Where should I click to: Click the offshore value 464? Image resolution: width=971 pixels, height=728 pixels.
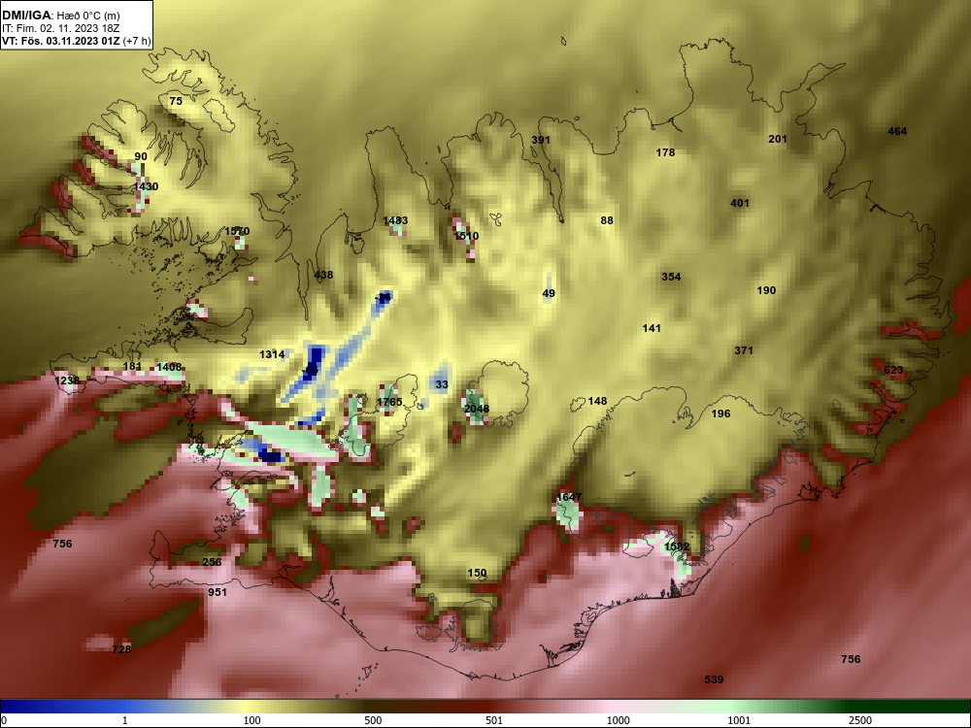[x=897, y=131]
